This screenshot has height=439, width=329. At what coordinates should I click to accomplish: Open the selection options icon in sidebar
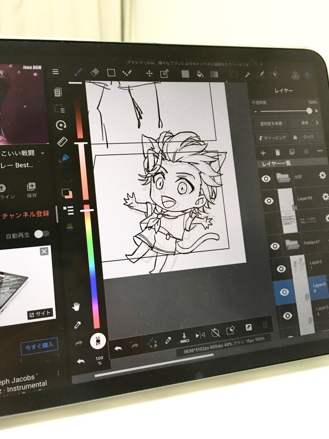60,109
